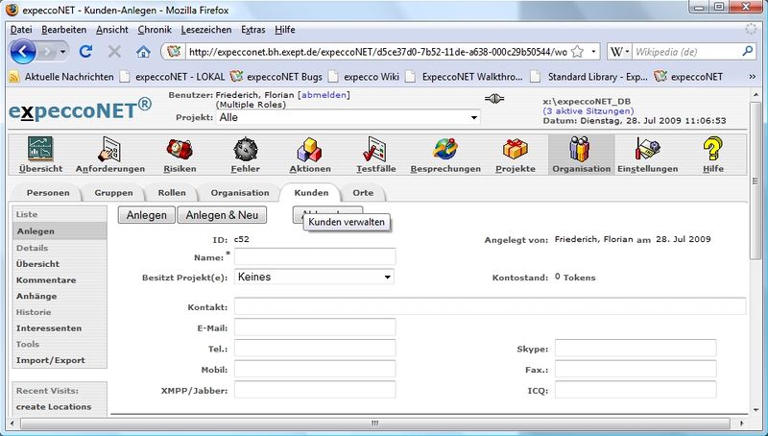Open the Übersicht chart icon

[40, 150]
